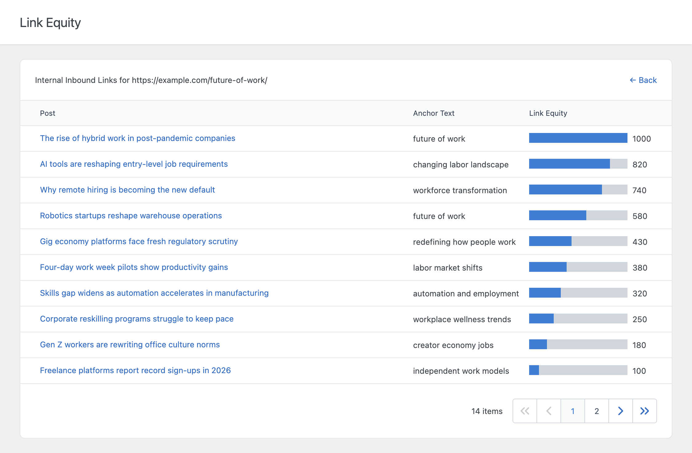Click the Link Equity column header
Screen dimensions: 692x453
548,113
